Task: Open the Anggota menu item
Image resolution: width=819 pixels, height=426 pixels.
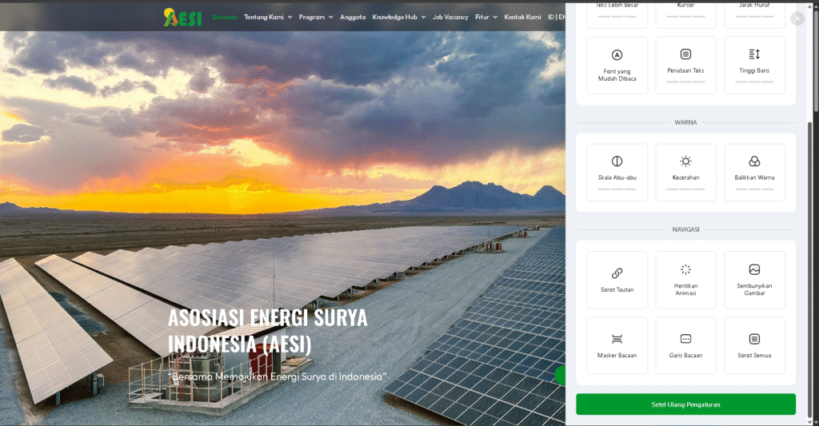Action: point(353,18)
